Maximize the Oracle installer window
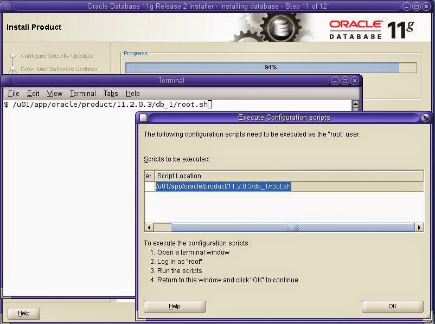 pyautogui.click(x=417, y=7)
